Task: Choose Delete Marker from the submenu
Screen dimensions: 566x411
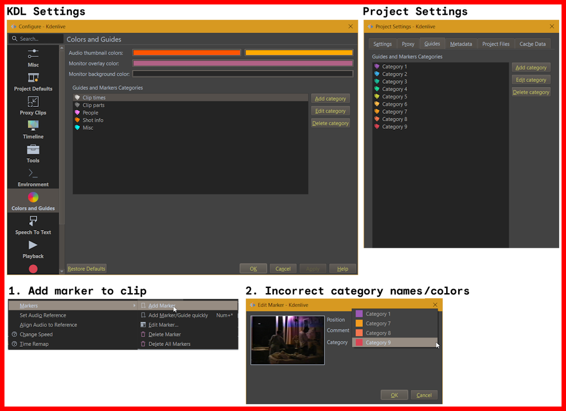Action: tap(188, 334)
